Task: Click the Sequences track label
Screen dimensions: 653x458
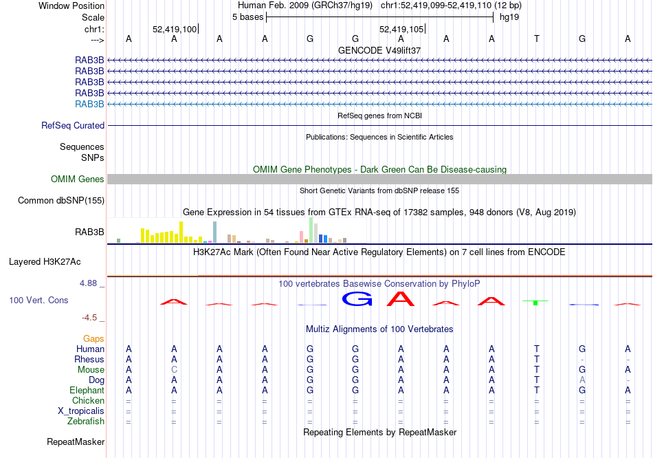Action: (82, 146)
